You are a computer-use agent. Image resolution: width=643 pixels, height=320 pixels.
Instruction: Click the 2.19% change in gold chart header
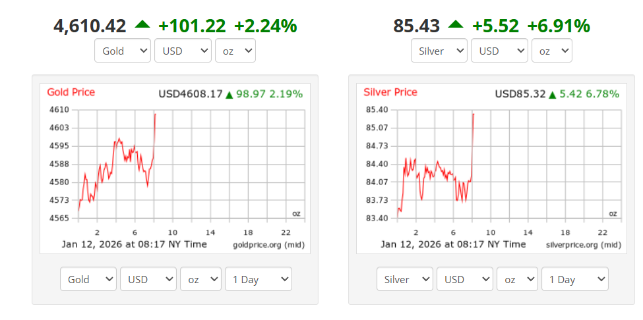(x=286, y=94)
